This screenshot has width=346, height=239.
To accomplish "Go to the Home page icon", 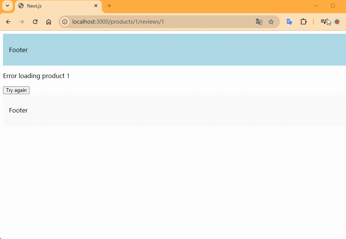I will 49,22.
